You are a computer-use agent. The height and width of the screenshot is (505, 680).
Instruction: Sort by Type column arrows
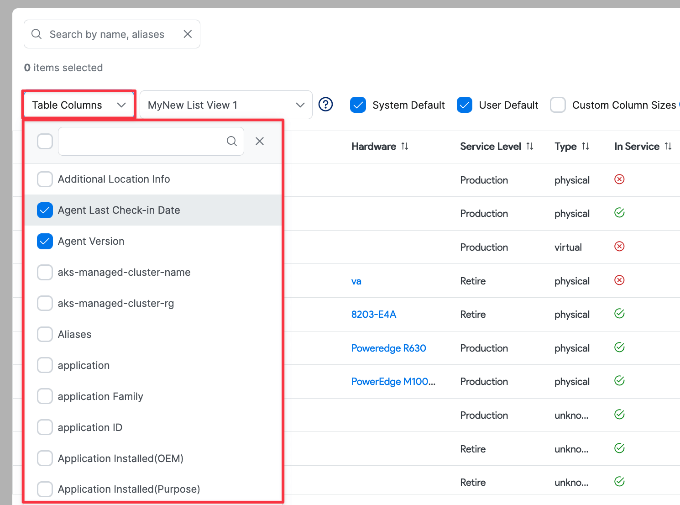(x=586, y=146)
